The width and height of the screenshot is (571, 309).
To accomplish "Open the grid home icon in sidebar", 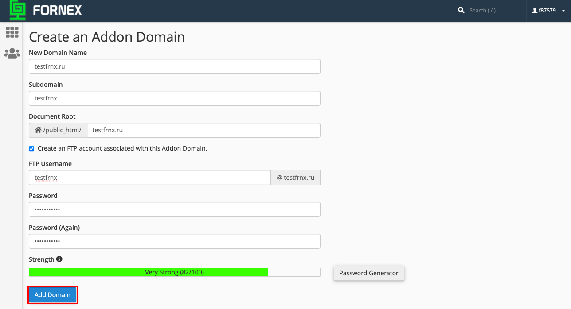I will pyautogui.click(x=12, y=32).
